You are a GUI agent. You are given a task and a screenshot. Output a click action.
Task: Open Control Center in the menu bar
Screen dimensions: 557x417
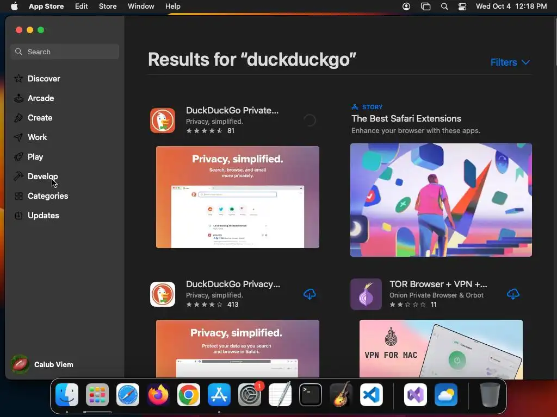462,7
